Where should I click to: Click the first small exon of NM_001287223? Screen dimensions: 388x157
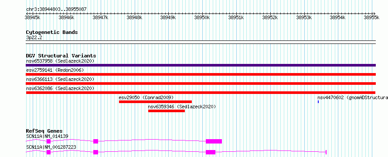(48, 152)
